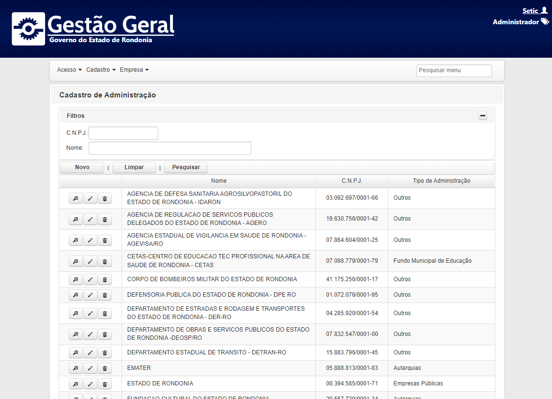Focus the Nome filter field
The height and width of the screenshot is (399, 552).
[x=169, y=148]
